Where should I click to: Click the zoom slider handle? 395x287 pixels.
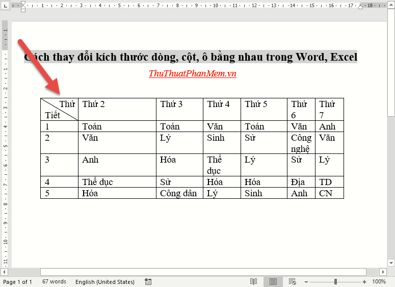pos(335,282)
